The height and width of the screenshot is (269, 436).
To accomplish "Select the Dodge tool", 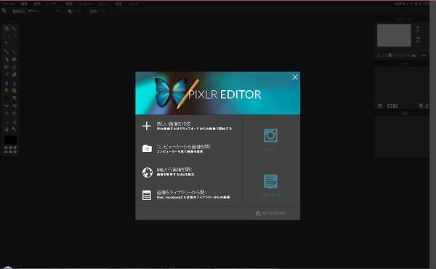I will pyautogui.click(x=7, y=98).
